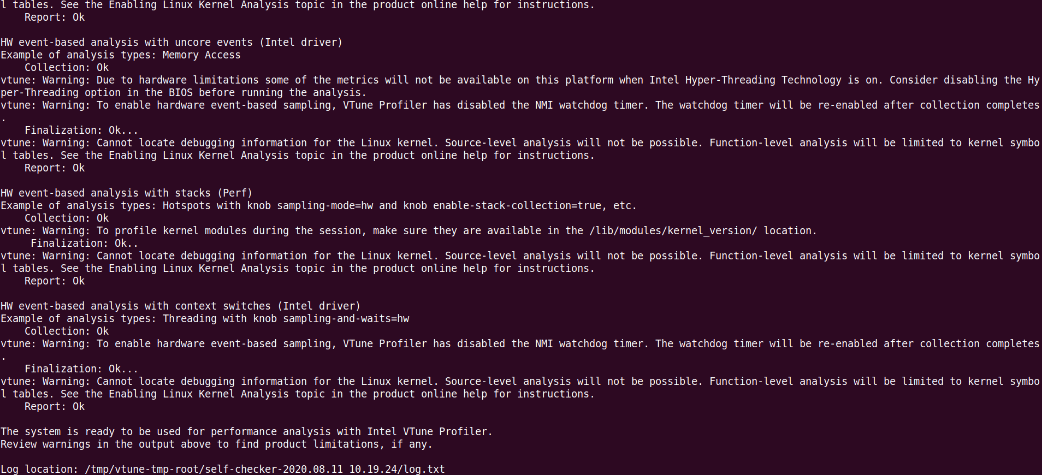Click 'sampling-and-waits=hw' knob text

pos(346,319)
